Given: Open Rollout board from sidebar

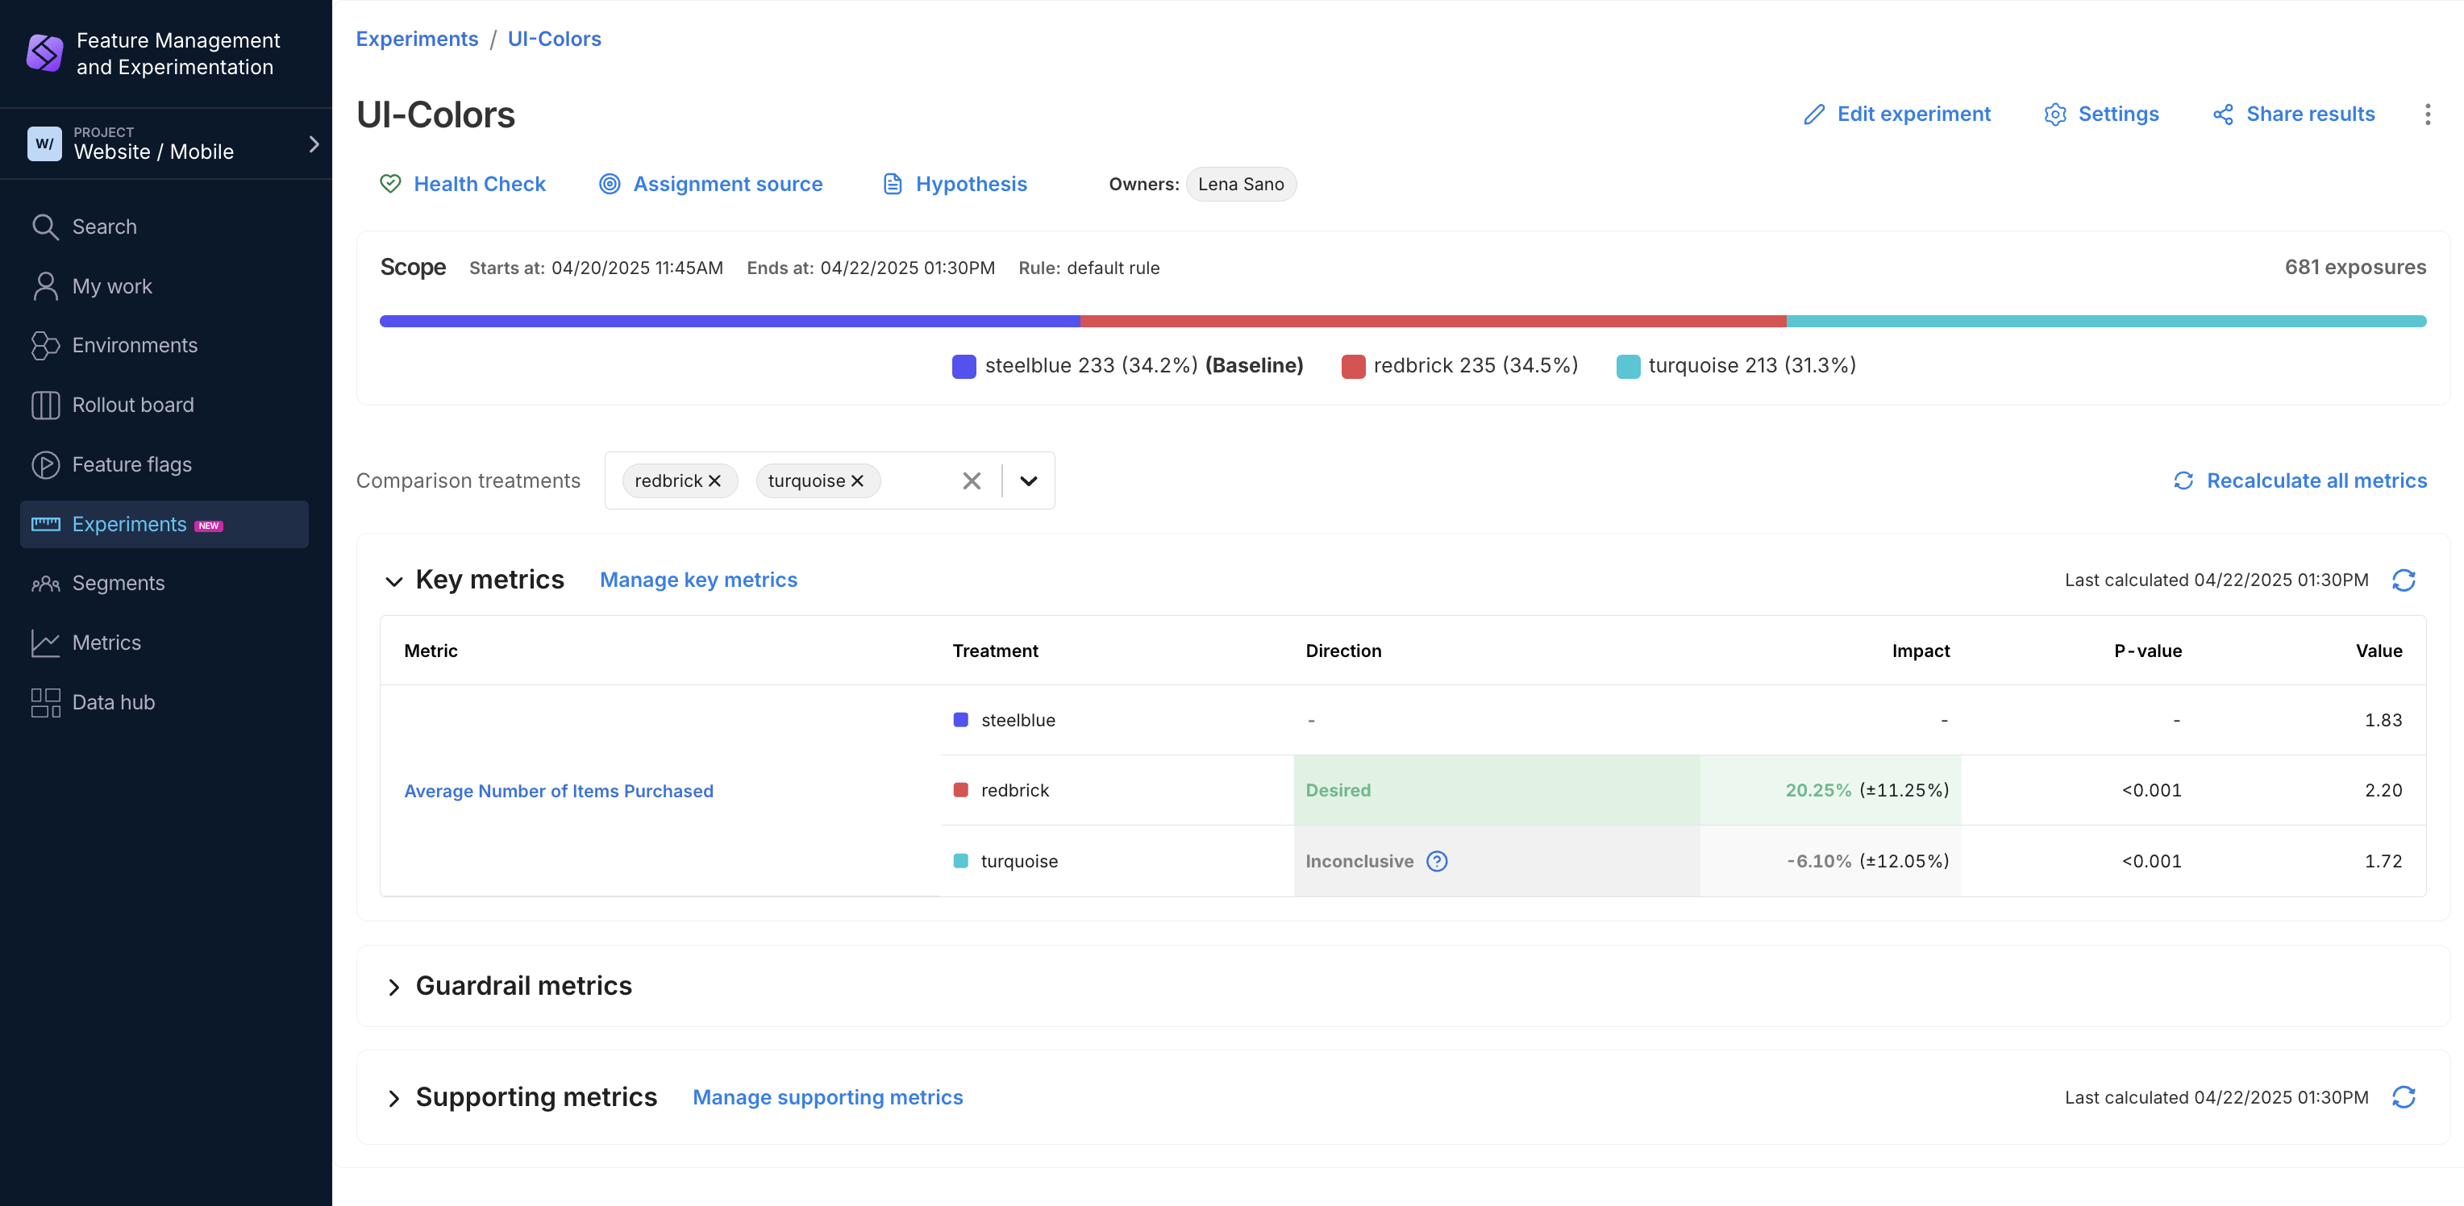Looking at the screenshot, I should click(132, 405).
